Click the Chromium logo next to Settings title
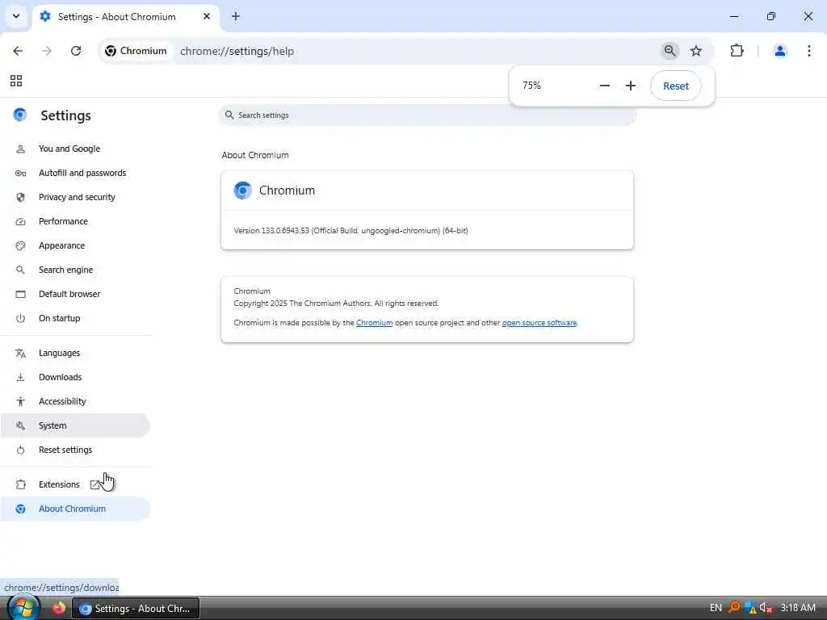 pos(20,115)
